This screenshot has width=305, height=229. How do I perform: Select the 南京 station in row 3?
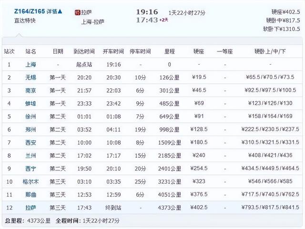pos(30,90)
